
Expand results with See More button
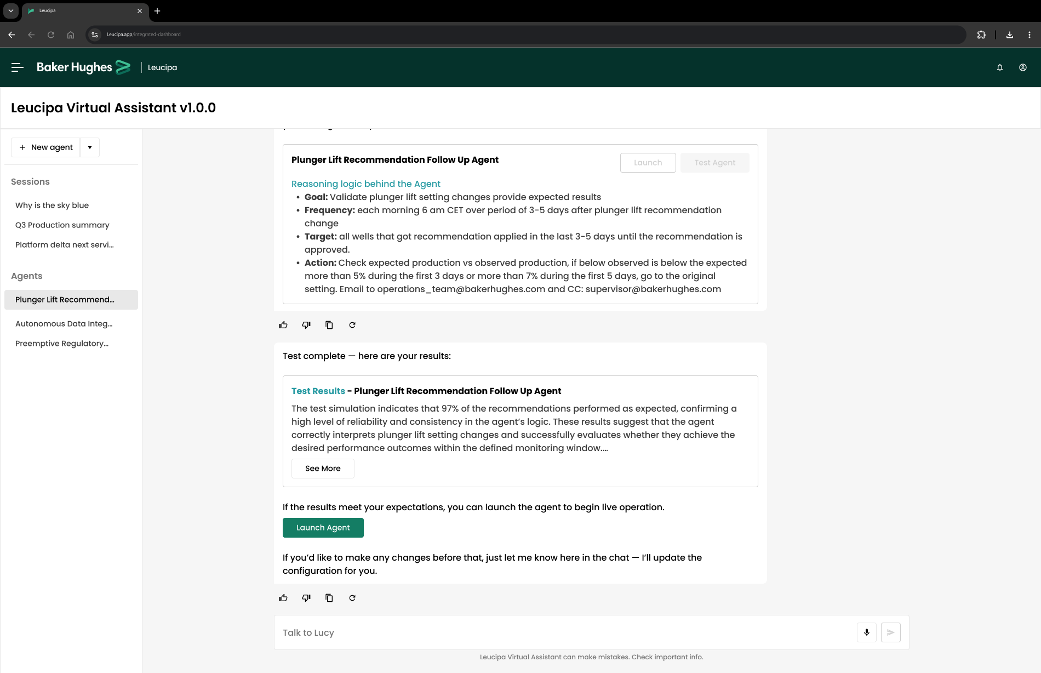click(323, 469)
